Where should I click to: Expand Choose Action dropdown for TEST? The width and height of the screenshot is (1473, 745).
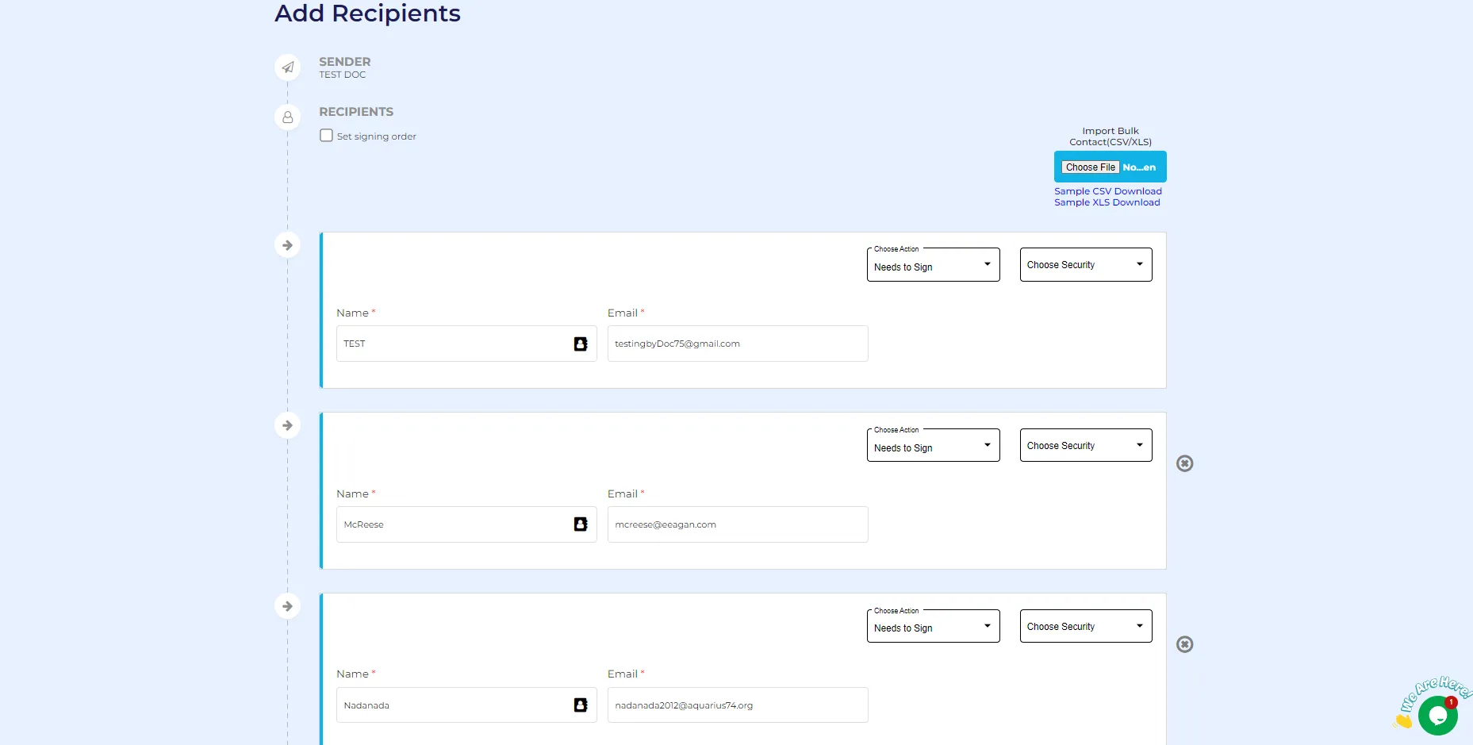[933, 266]
